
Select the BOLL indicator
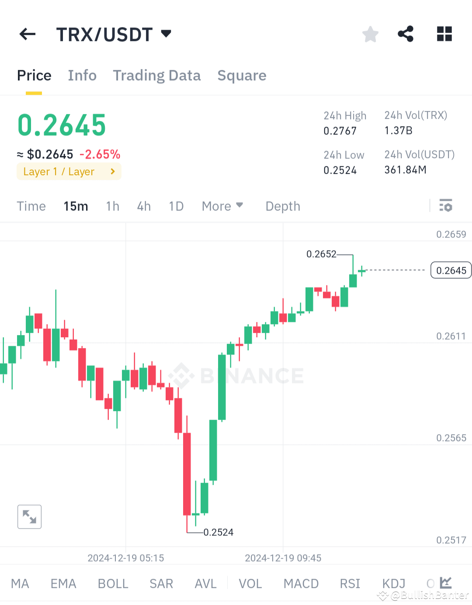tap(113, 583)
